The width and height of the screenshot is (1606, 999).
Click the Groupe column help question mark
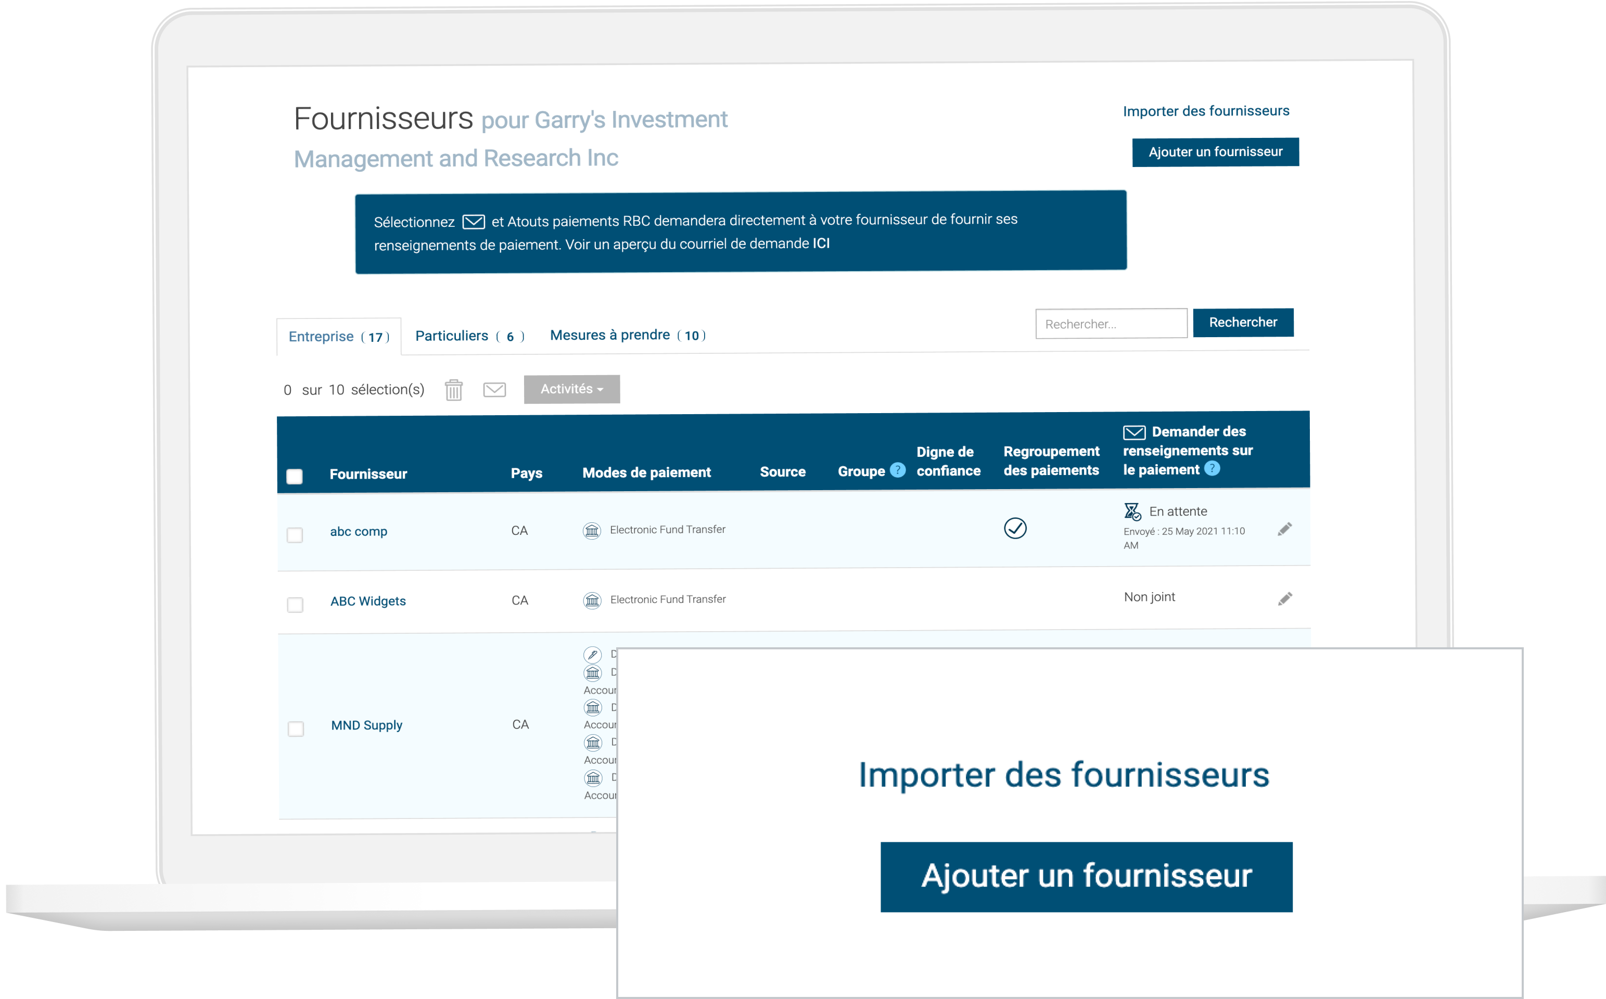898,470
